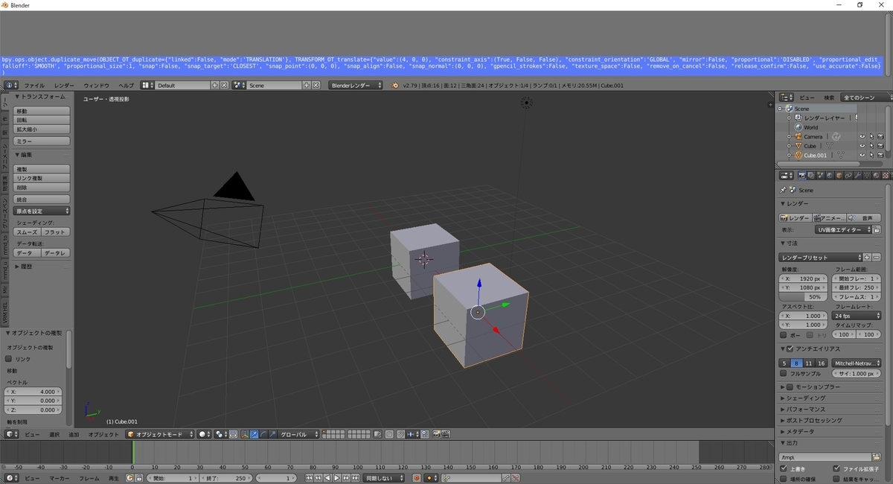This screenshot has width=893, height=484.
Task: Open the Blenderレンダー engine dropdown
Action: [x=356, y=86]
